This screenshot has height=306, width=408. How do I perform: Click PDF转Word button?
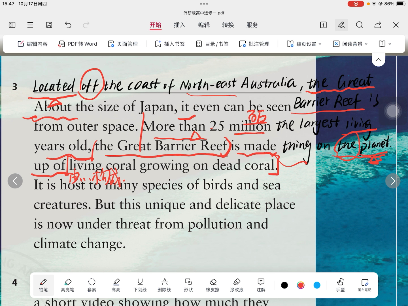[78, 44]
